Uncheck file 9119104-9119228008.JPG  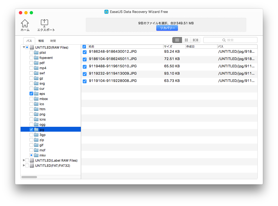click(x=85, y=81)
